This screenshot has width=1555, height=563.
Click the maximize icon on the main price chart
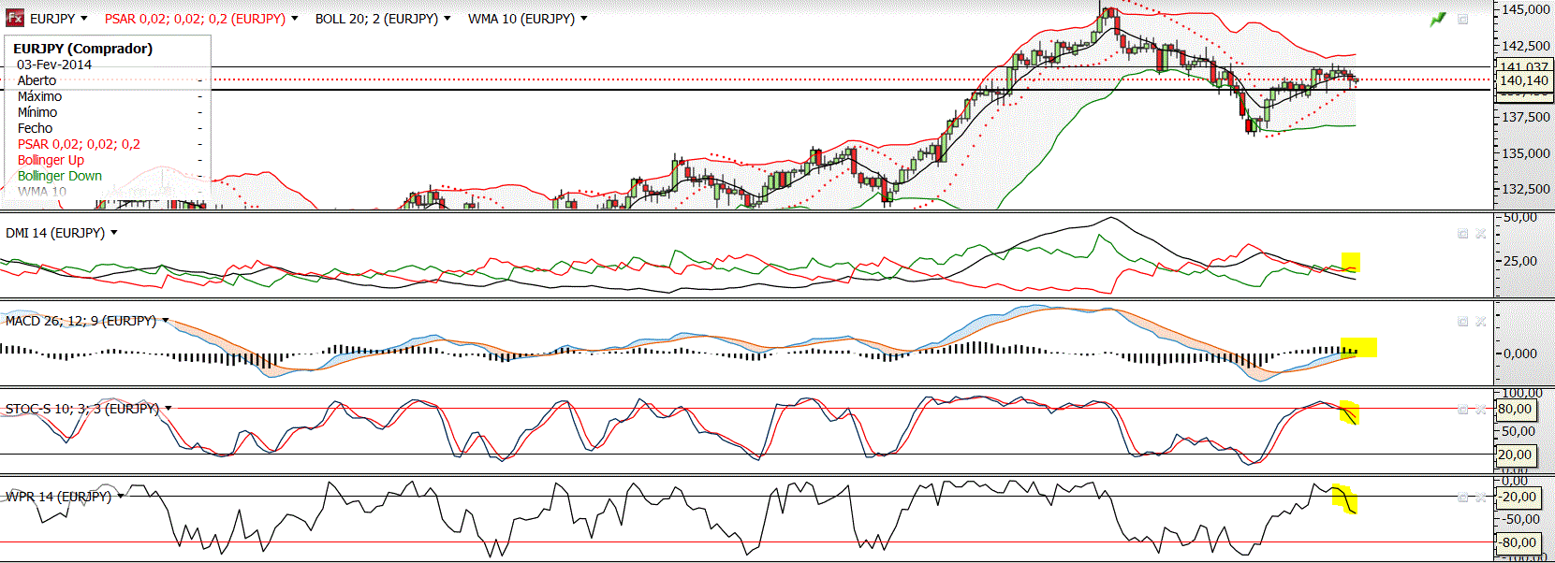tap(1463, 20)
